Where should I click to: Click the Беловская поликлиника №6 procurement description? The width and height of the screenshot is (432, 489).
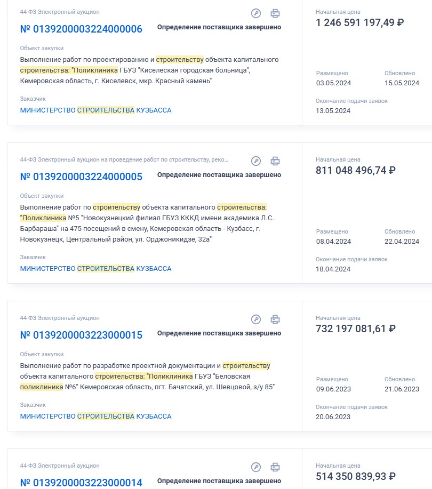147,376
